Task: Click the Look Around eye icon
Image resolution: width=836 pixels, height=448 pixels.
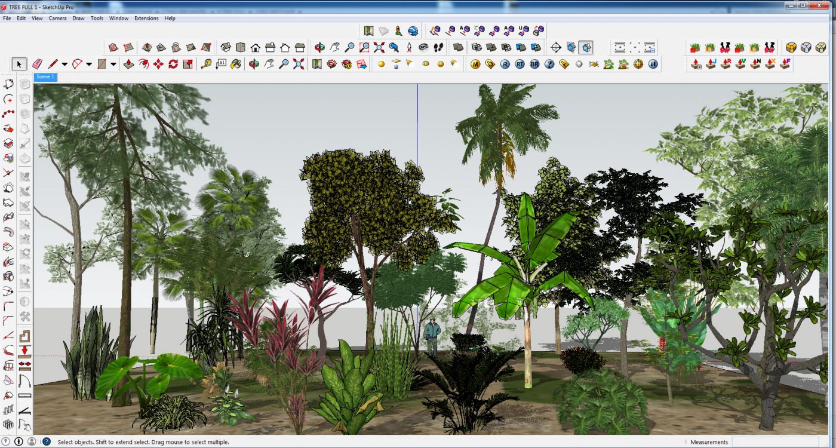Action: 423,47
